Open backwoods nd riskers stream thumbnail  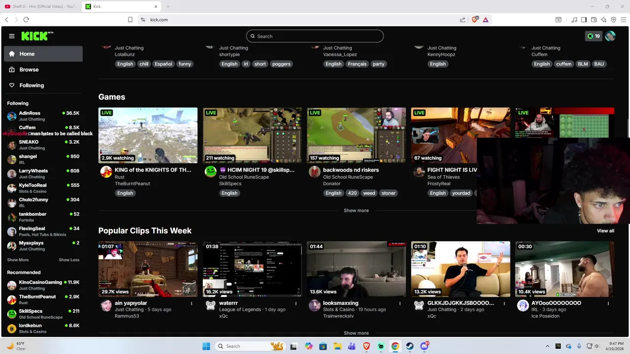pos(356,135)
